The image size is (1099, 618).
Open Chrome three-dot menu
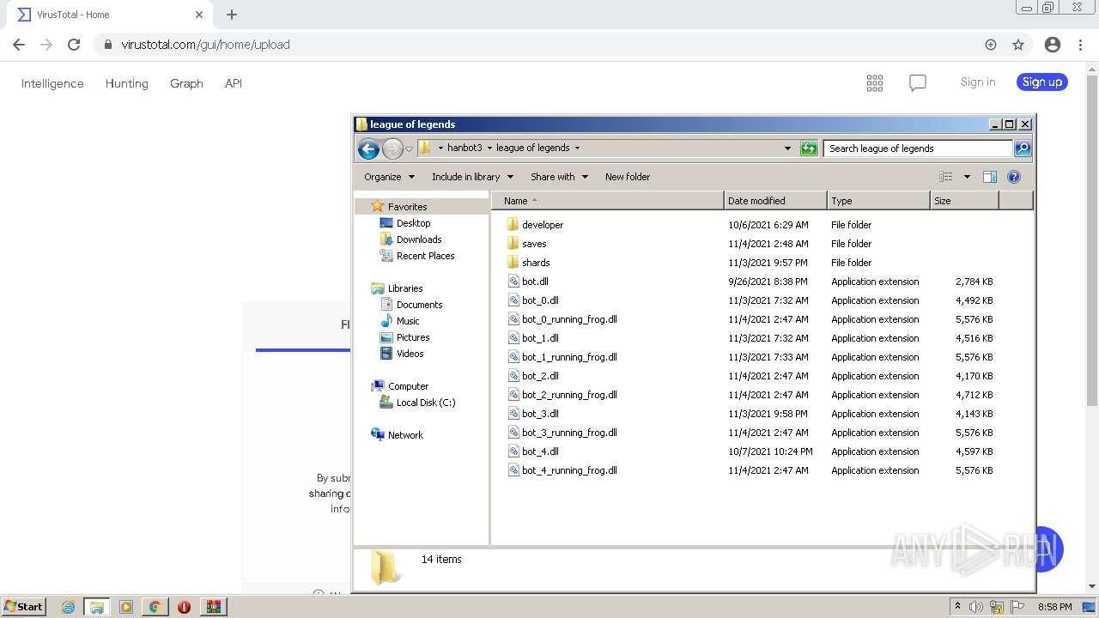coord(1079,45)
